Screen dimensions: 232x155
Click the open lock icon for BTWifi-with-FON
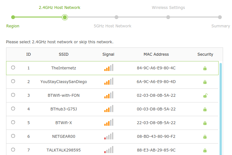coord(205,96)
